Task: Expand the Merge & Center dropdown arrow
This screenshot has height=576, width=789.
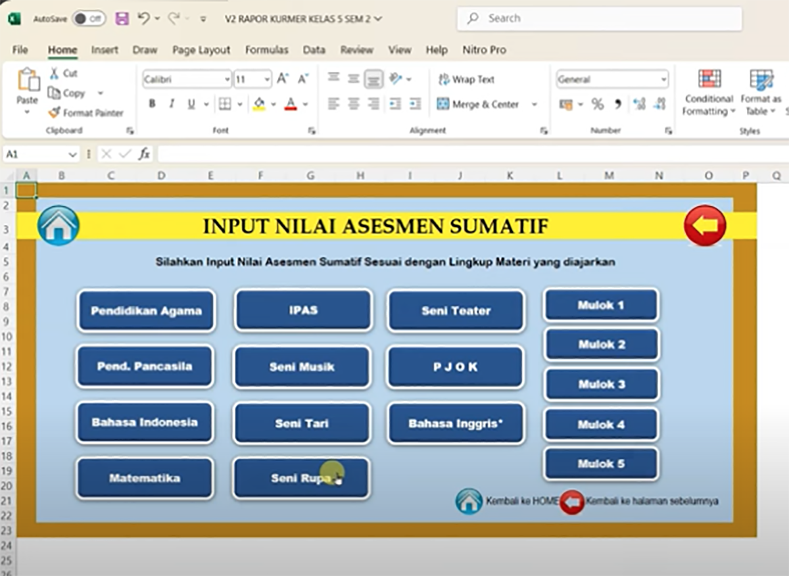Action: pyautogui.click(x=534, y=105)
